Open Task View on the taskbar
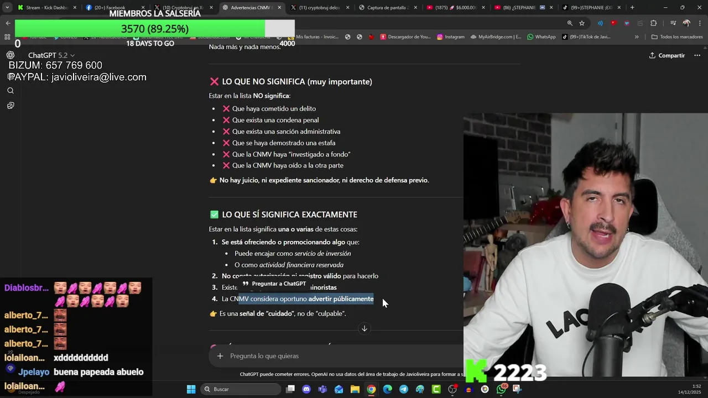Screen dimensions: 708x398 click(x=290, y=389)
